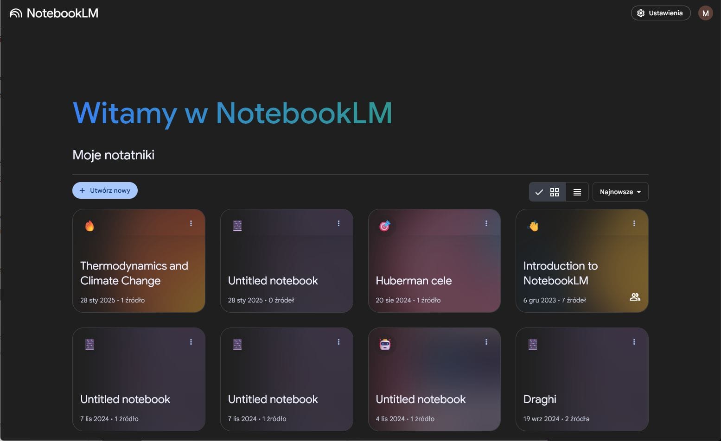Viewport: 721px width, 441px height.
Task: Click waving hand emoji on Introduction to NotebookLM
Action: pyautogui.click(x=533, y=226)
